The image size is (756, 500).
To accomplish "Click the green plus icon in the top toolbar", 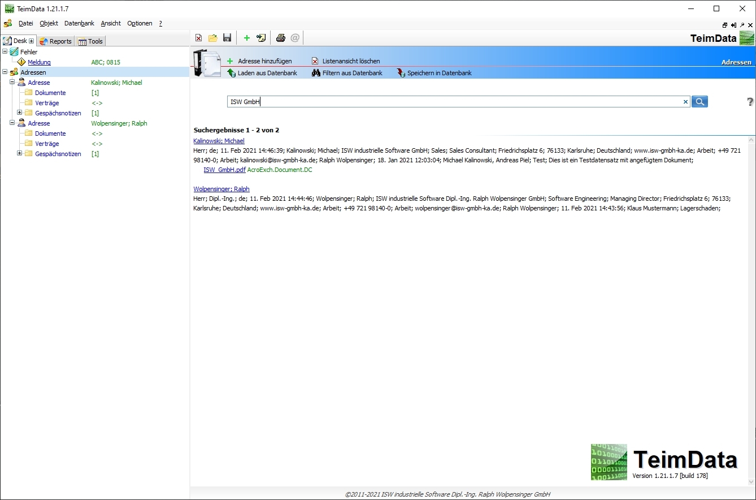I will 246,38.
